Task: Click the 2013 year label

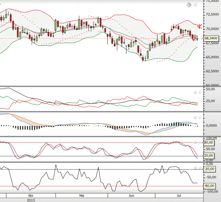Action: coord(31,200)
